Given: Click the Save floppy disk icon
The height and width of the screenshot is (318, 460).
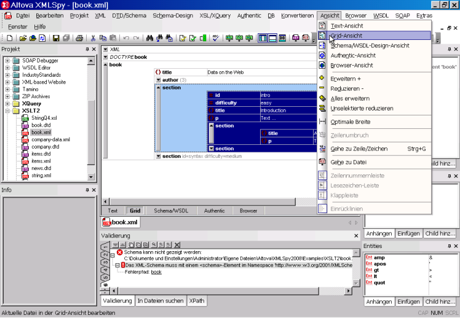Looking at the screenshot, I should 56,38.
